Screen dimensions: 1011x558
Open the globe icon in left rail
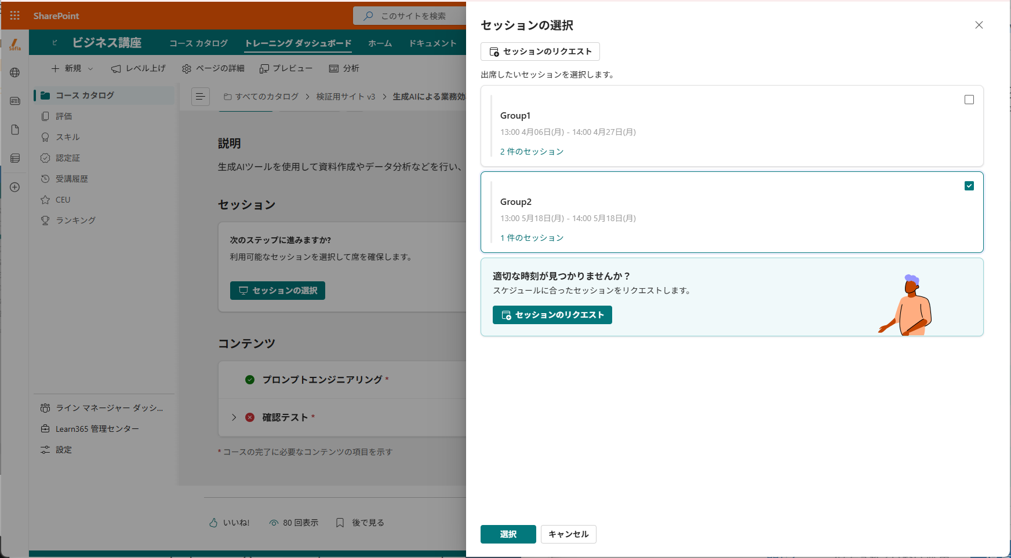15,72
